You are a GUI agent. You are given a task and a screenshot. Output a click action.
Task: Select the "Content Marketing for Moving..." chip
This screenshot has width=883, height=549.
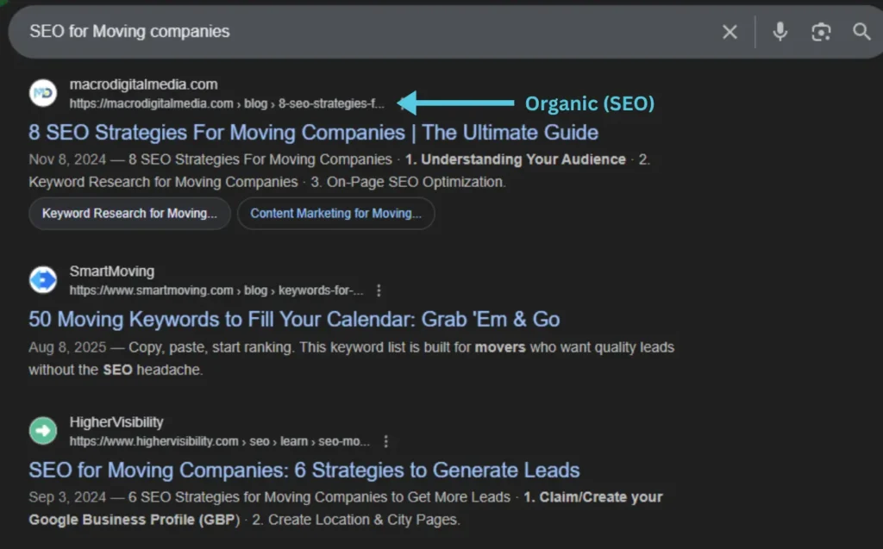pos(335,214)
